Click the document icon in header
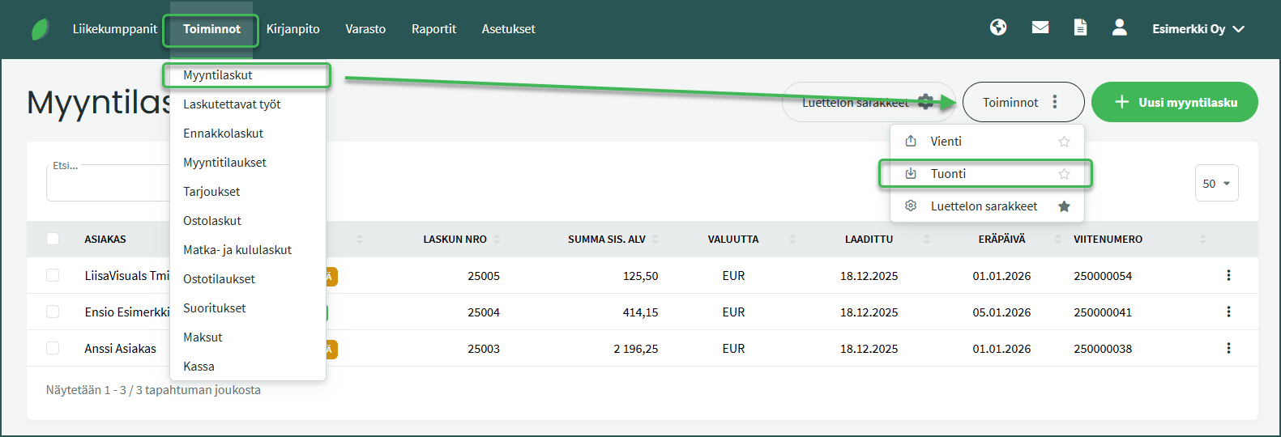The height and width of the screenshot is (437, 1281). pos(1080,28)
